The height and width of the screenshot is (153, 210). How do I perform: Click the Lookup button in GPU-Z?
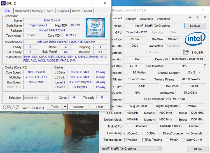(195, 25)
